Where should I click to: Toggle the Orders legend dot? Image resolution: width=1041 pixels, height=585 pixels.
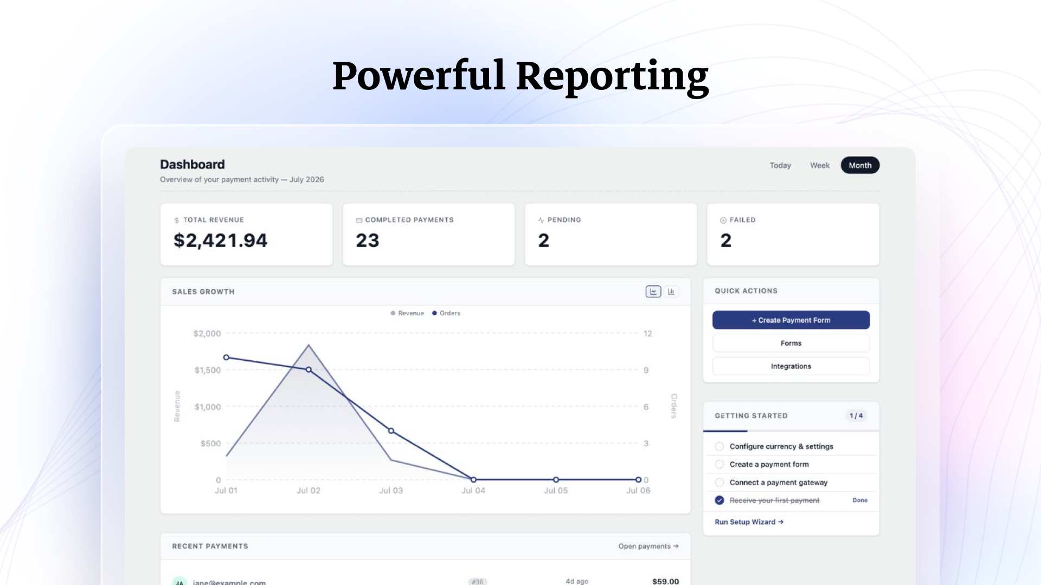tap(434, 313)
